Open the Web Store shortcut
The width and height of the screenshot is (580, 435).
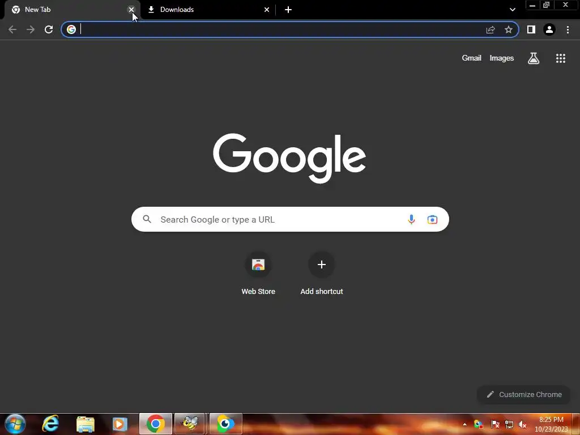coord(258,274)
